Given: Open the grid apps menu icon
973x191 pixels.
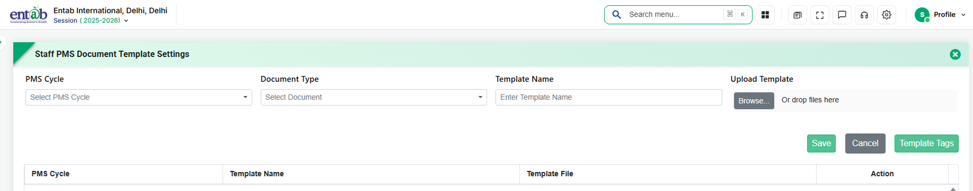Looking at the screenshot, I should coord(765,15).
